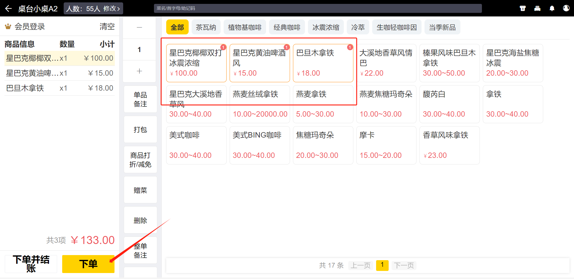Screen dimensions: 574x279
Task: Add 馥芮白 product card
Action: 450,104
